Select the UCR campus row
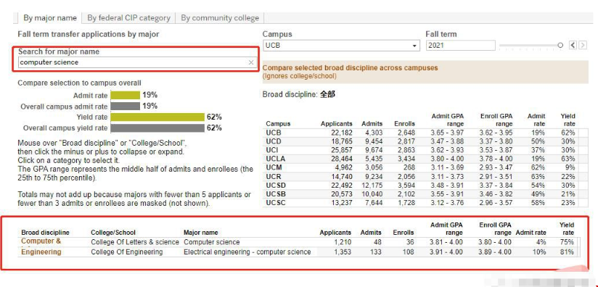Image resolution: width=598 pixels, height=287 pixels. (x=420, y=176)
